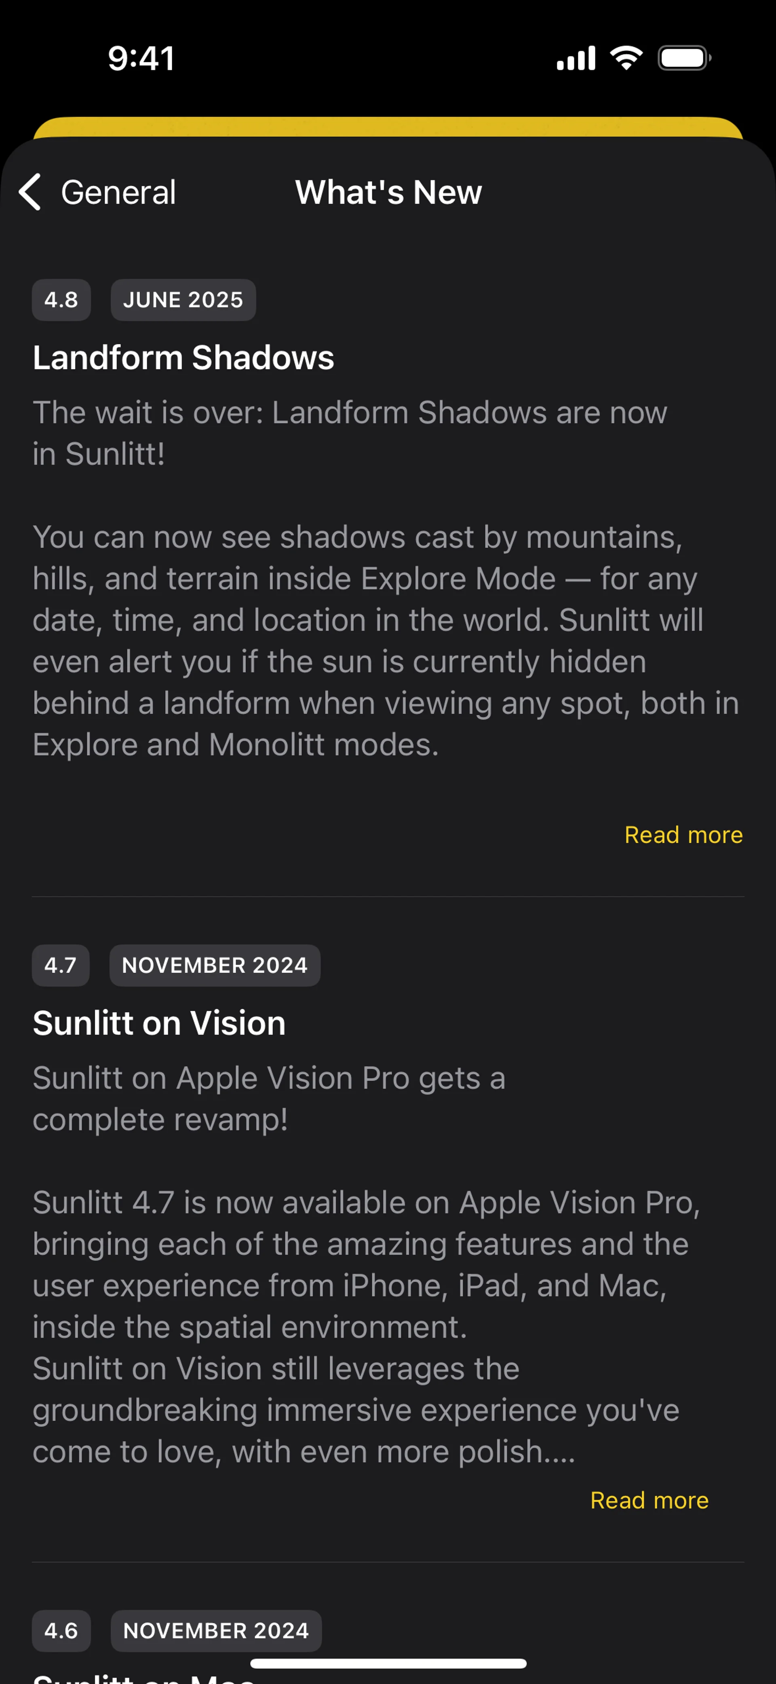776x1684 pixels.
Task: Tap the 4.7 version badge
Action: click(60, 965)
